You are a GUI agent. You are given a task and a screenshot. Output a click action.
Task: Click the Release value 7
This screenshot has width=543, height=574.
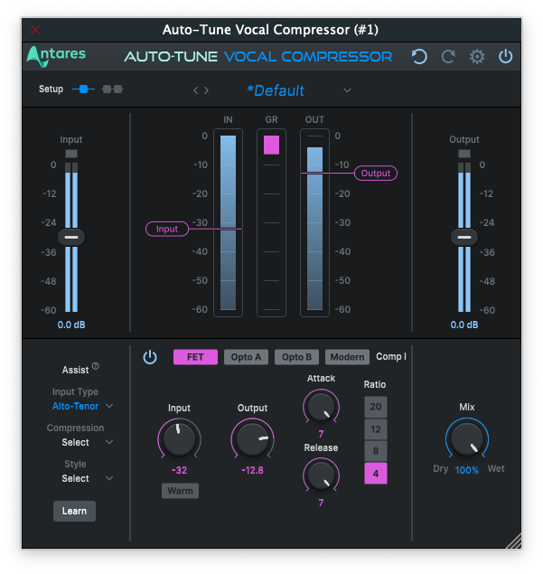click(x=321, y=503)
